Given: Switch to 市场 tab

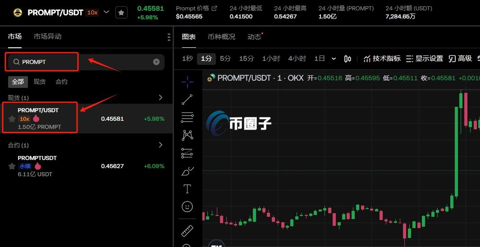Looking at the screenshot, I should point(15,37).
